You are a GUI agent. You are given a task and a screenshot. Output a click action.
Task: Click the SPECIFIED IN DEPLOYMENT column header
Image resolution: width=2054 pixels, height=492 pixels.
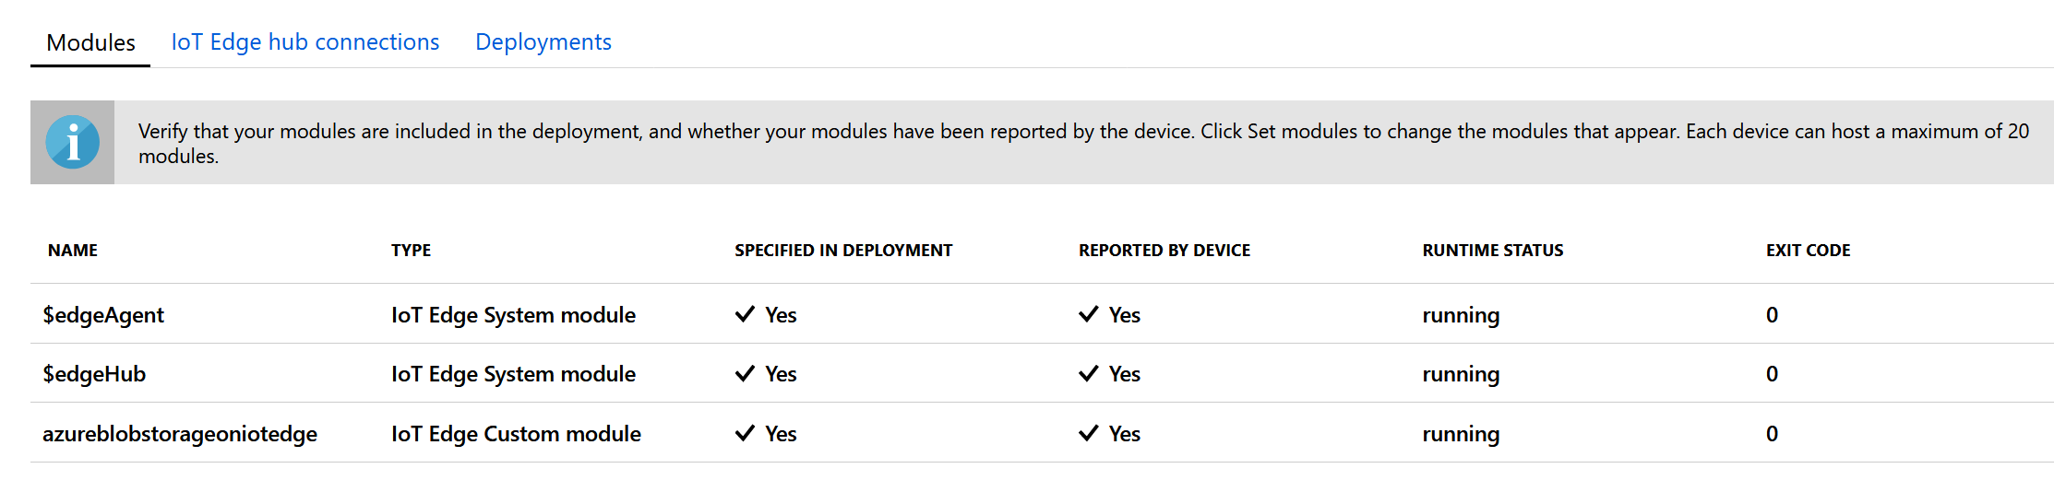tap(843, 251)
